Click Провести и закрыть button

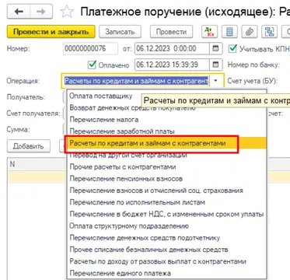tap(51, 32)
